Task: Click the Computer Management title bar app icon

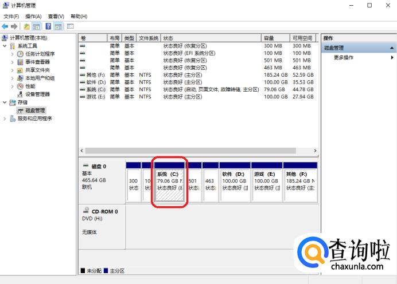Action: pos(6,5)
